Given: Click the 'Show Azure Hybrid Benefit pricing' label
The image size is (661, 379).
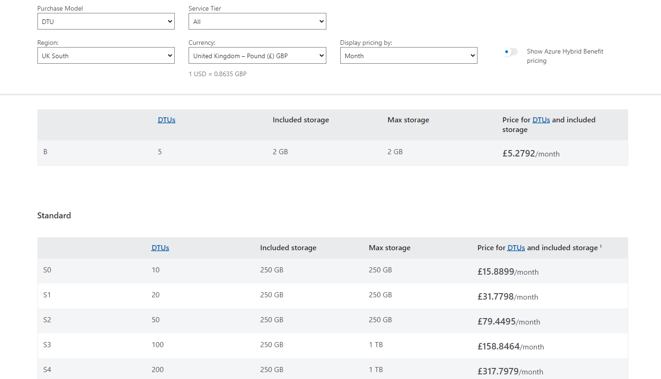Looking at the screenshot, I should [565, 56].
